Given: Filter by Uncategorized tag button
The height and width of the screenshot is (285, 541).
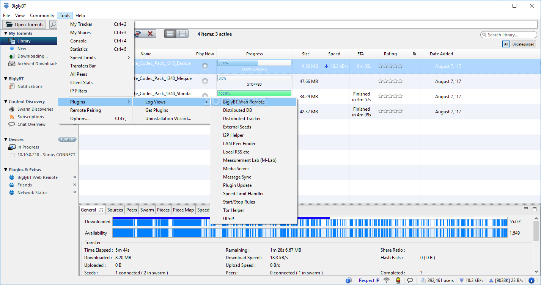Looking at the screenshot, I should point(523,44).
